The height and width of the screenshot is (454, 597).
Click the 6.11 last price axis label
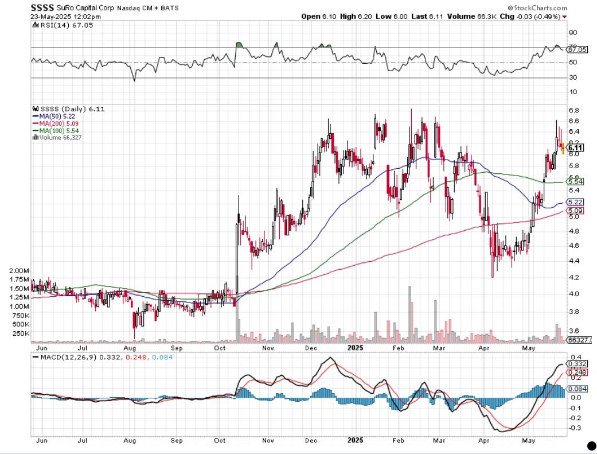(x=575, y=148)
